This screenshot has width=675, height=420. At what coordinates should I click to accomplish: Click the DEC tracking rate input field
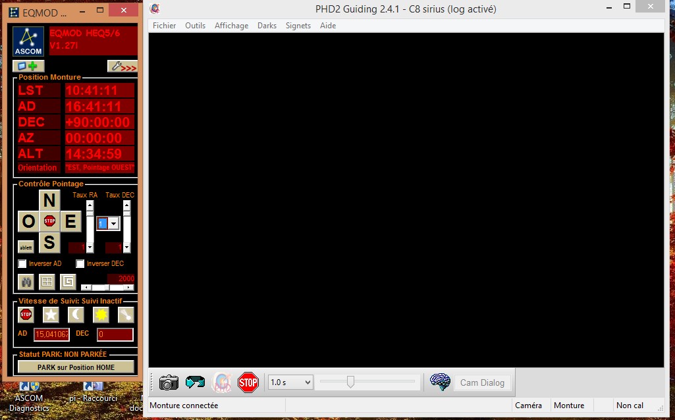pyautogui.click(x=115, y=334)
